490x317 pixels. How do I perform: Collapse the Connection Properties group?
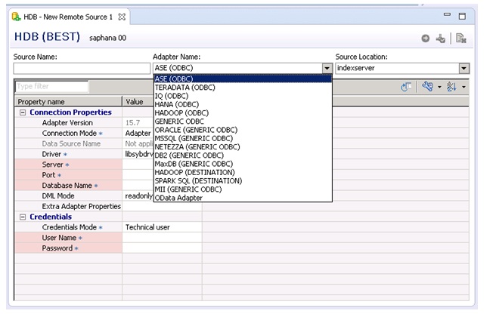click(x=23, y=112)
